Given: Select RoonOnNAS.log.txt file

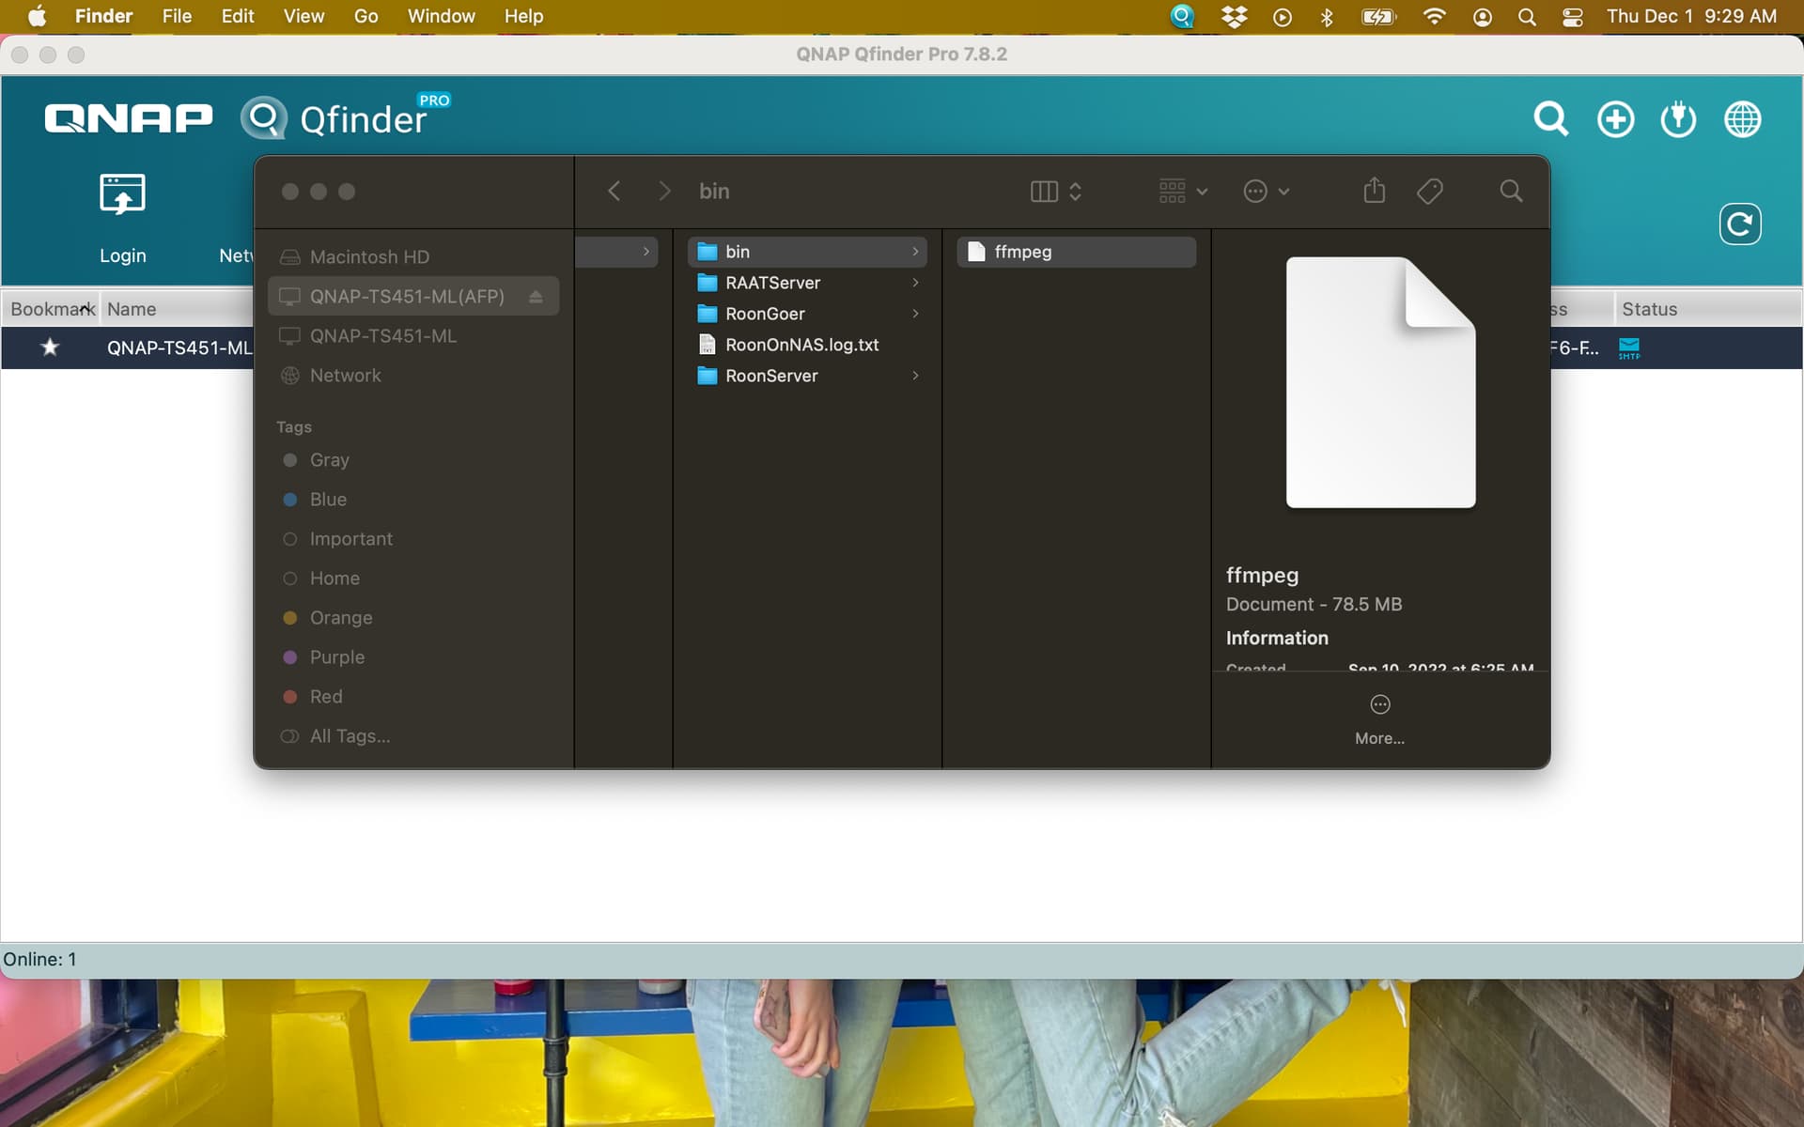Looking at the screenshot, I should pyautogui.click(x=807, y=345).
